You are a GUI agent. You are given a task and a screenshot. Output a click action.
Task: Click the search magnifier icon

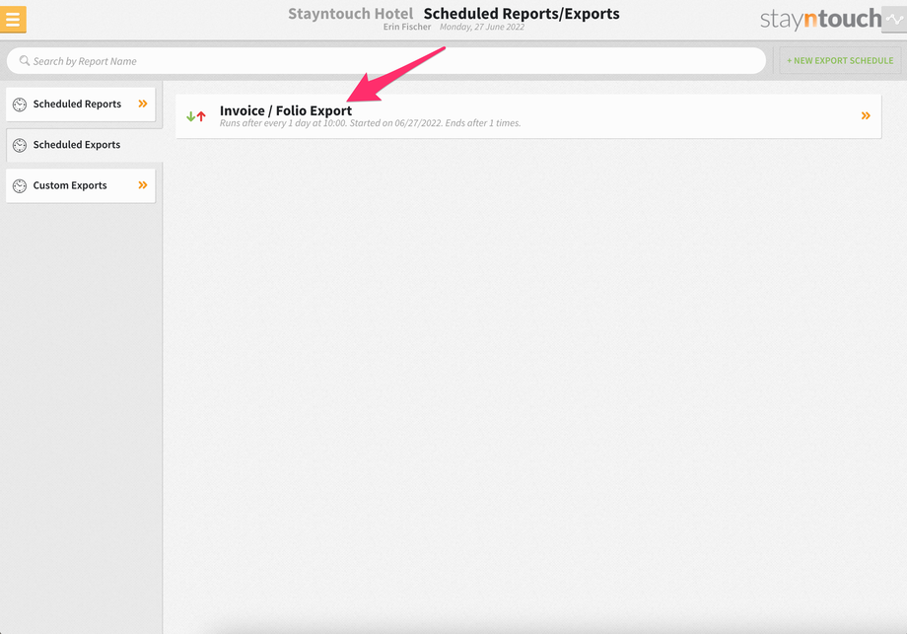tap(25, 61)
